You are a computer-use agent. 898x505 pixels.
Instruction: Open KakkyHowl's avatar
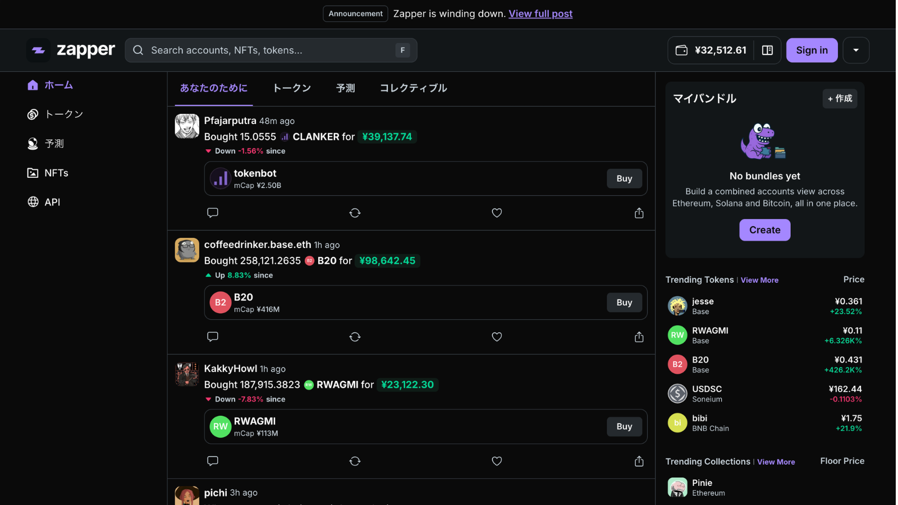click(x=187, y=374)
